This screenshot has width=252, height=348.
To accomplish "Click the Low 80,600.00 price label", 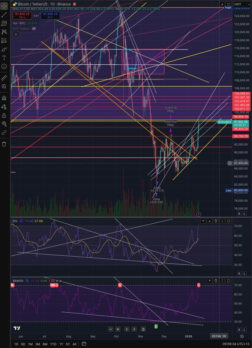I will [238, 190].
